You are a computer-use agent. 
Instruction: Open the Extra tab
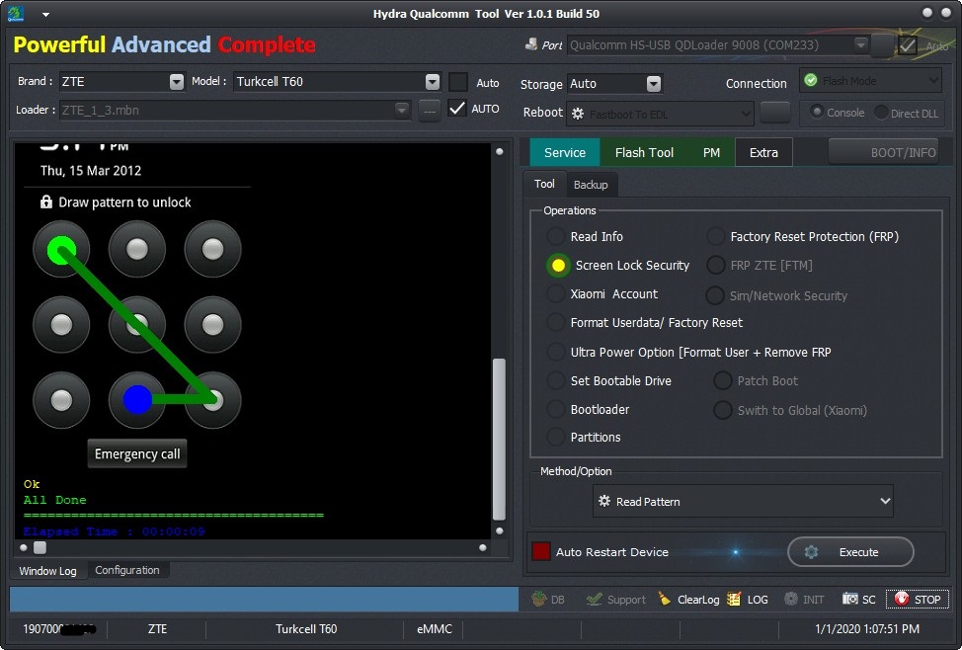tap(763, 152)
